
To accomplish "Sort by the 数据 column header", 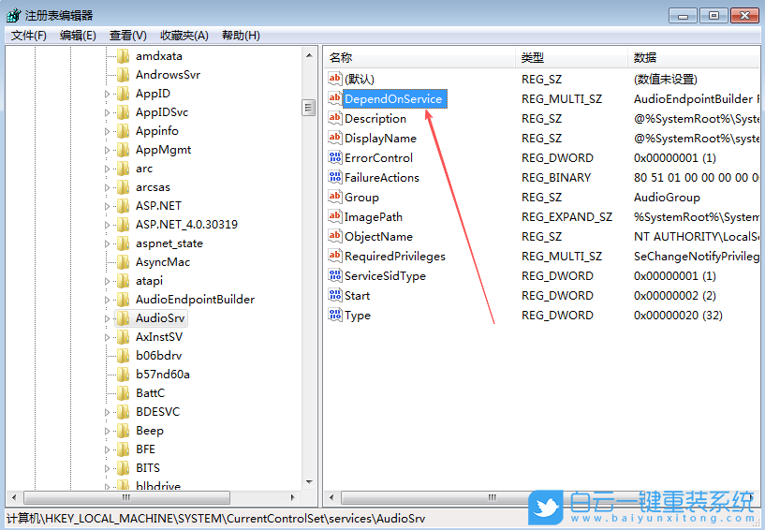I will pos(694,57).
